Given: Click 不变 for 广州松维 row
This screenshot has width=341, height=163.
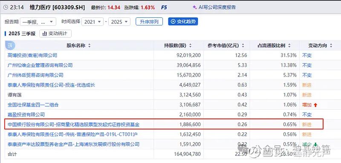Looking at the screenshot, I should click(307, 65).
